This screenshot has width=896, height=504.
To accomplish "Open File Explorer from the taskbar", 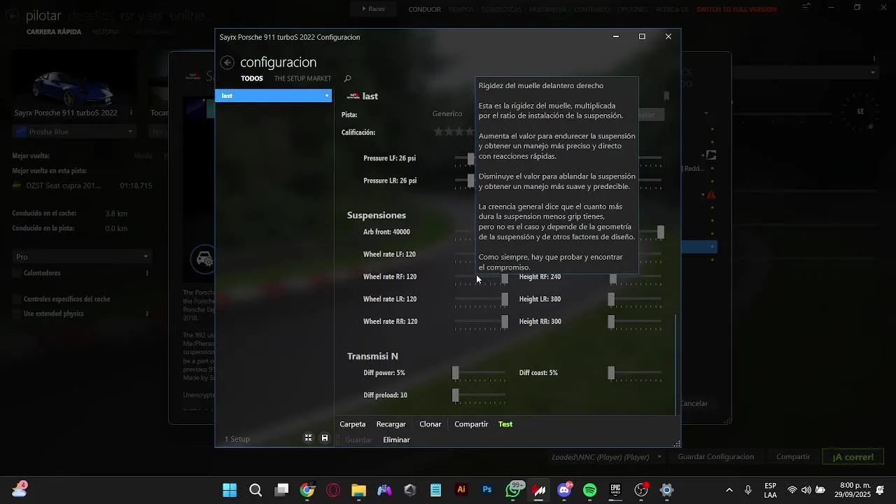I will (x=358, y=490).
